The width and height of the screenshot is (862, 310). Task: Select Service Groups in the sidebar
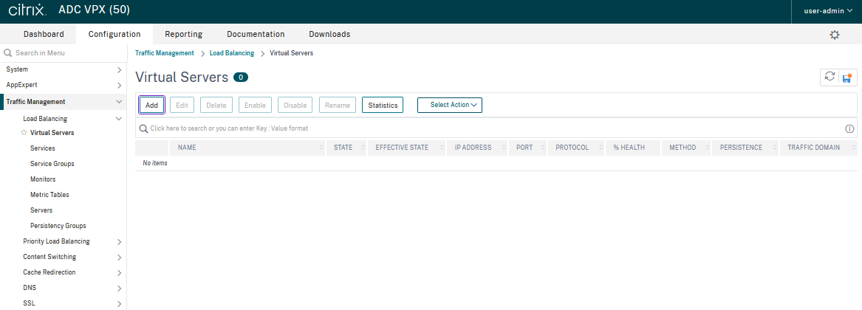pyautogui.click(x=52, y=164)
